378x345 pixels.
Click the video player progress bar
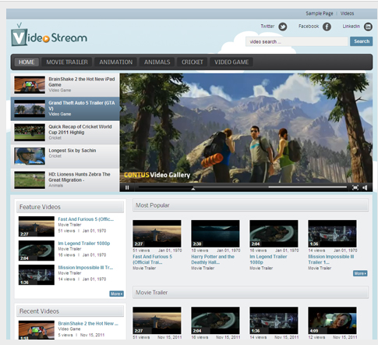(242, 187)
